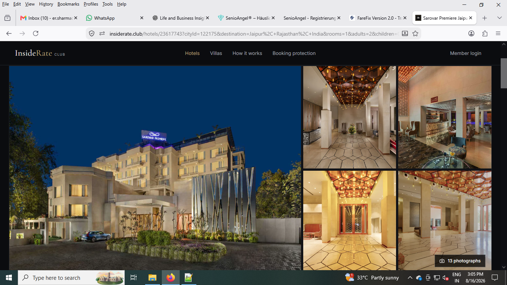This screenshot has height=285, width=507.
Task: Open the Extensions puzzle icon
Action: pos(485,33)
